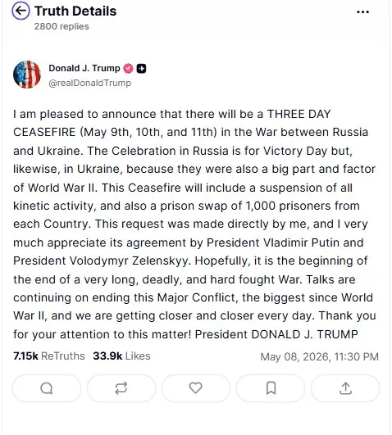The height and width of the screenshot is (435, 392).
Task: Click the May 08, 2026 timestamp
Action: [320, 357]
